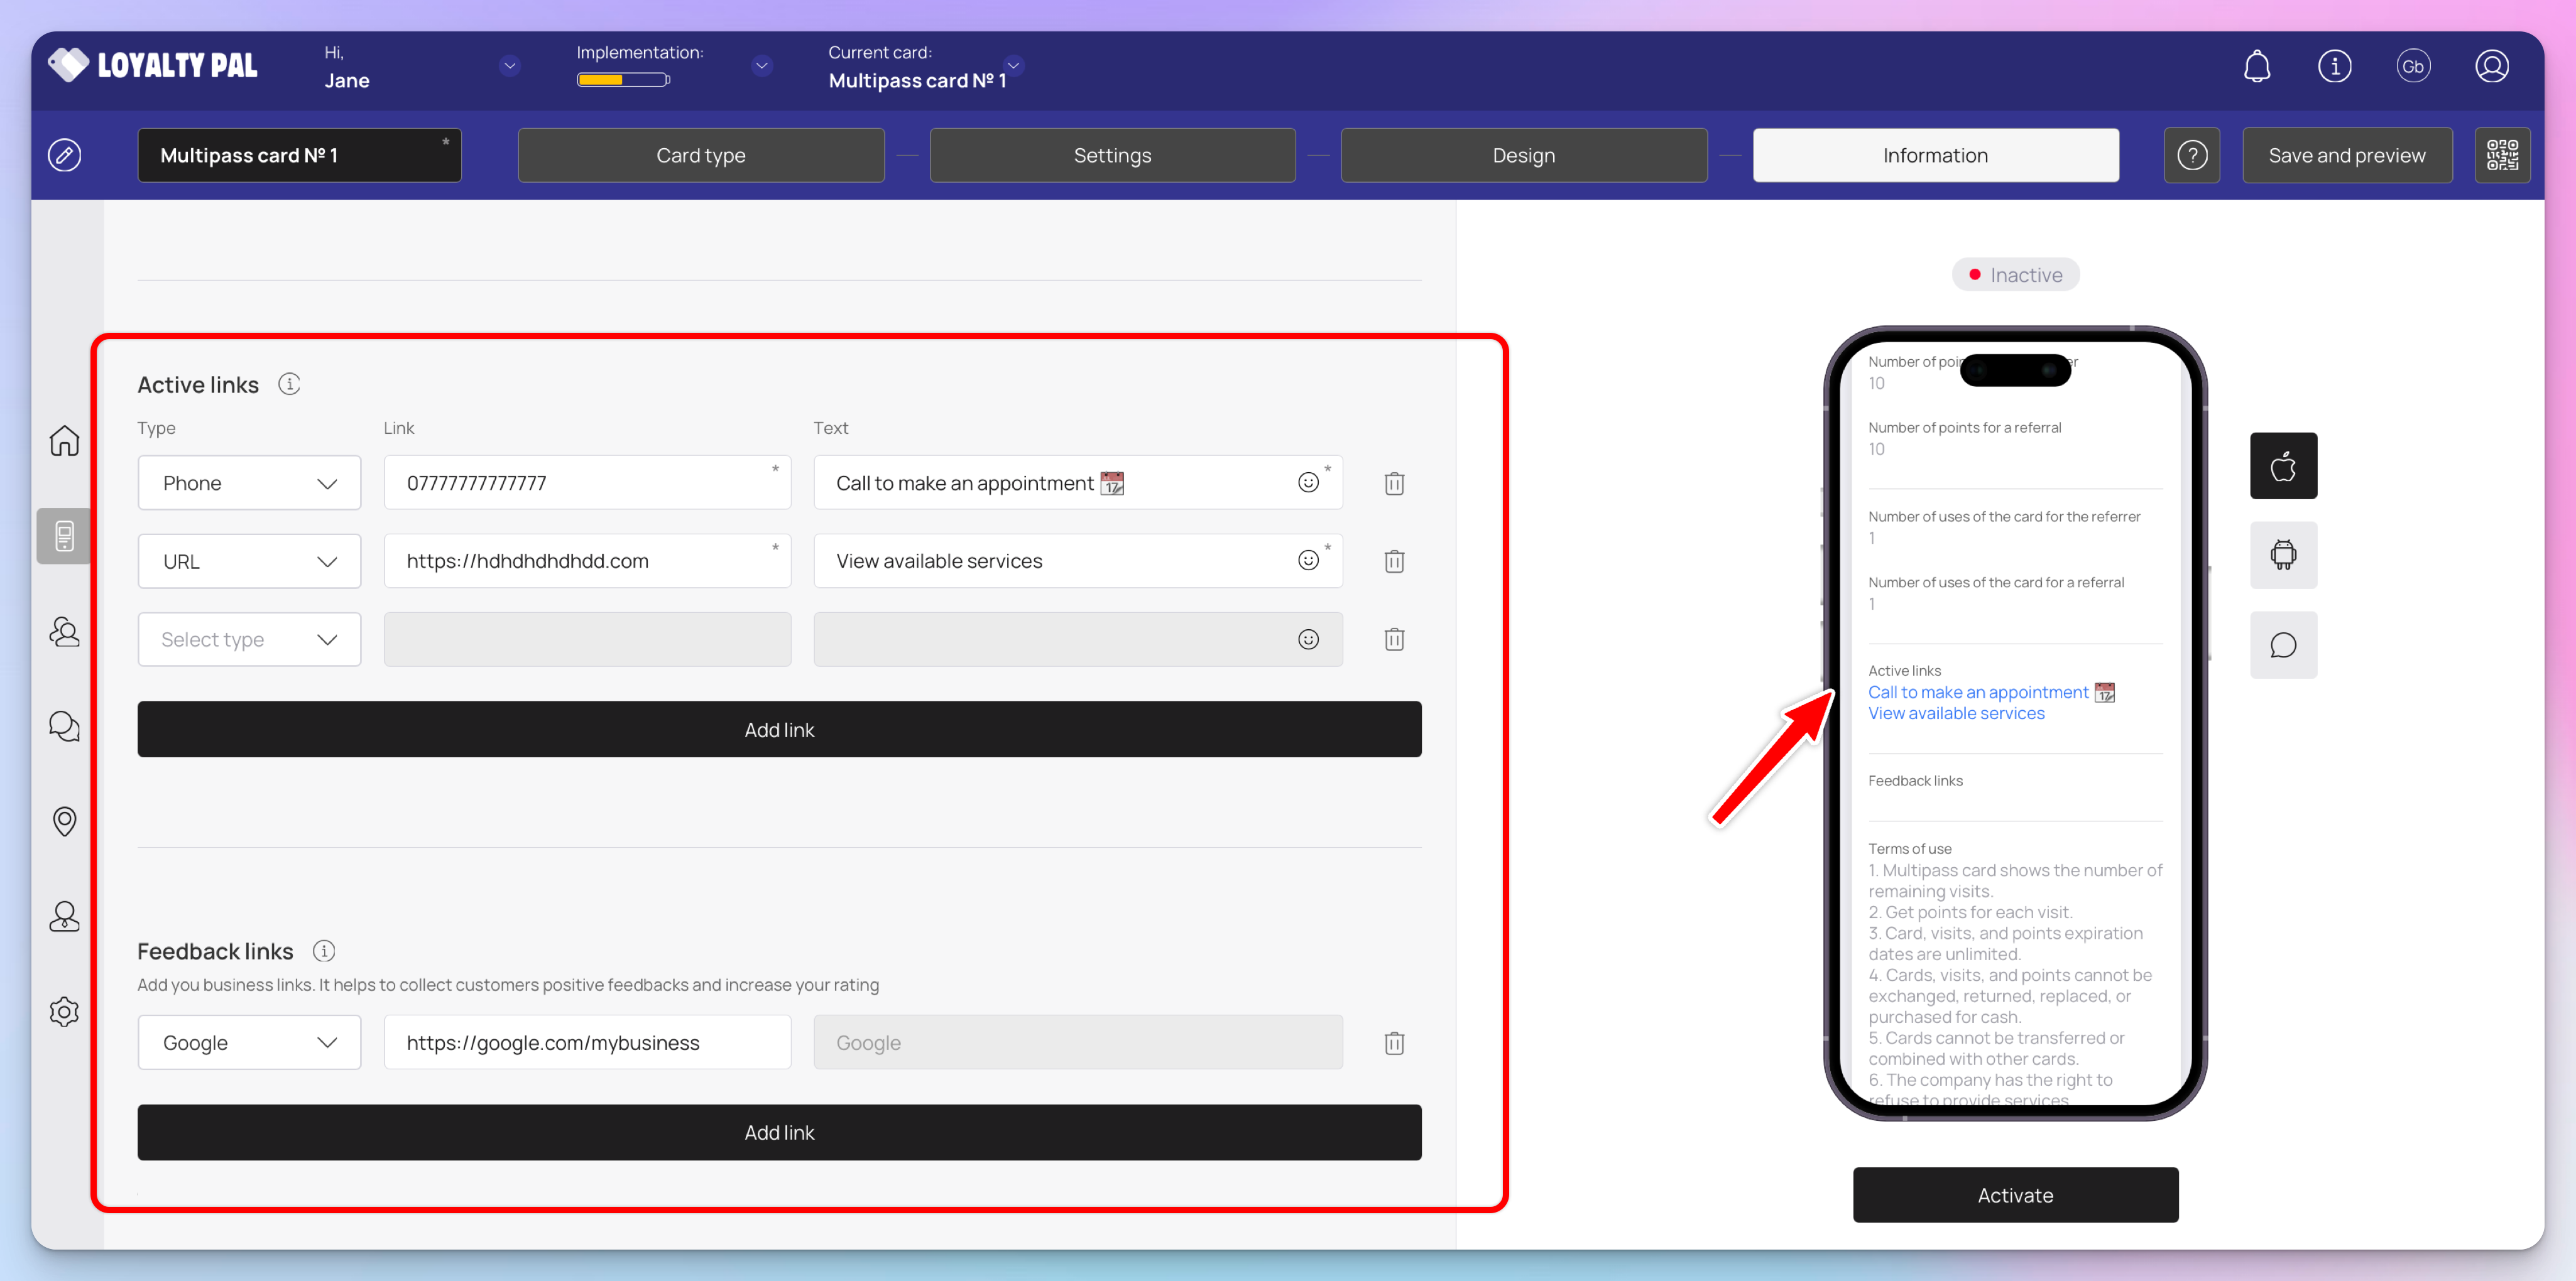Image resolution: width=2576 pixels, height=1281 pixels.
Task: Click the Activate button
Action: [2015, 1195]
